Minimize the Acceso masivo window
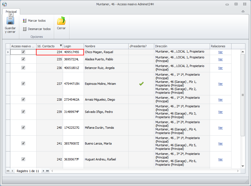 227,4
